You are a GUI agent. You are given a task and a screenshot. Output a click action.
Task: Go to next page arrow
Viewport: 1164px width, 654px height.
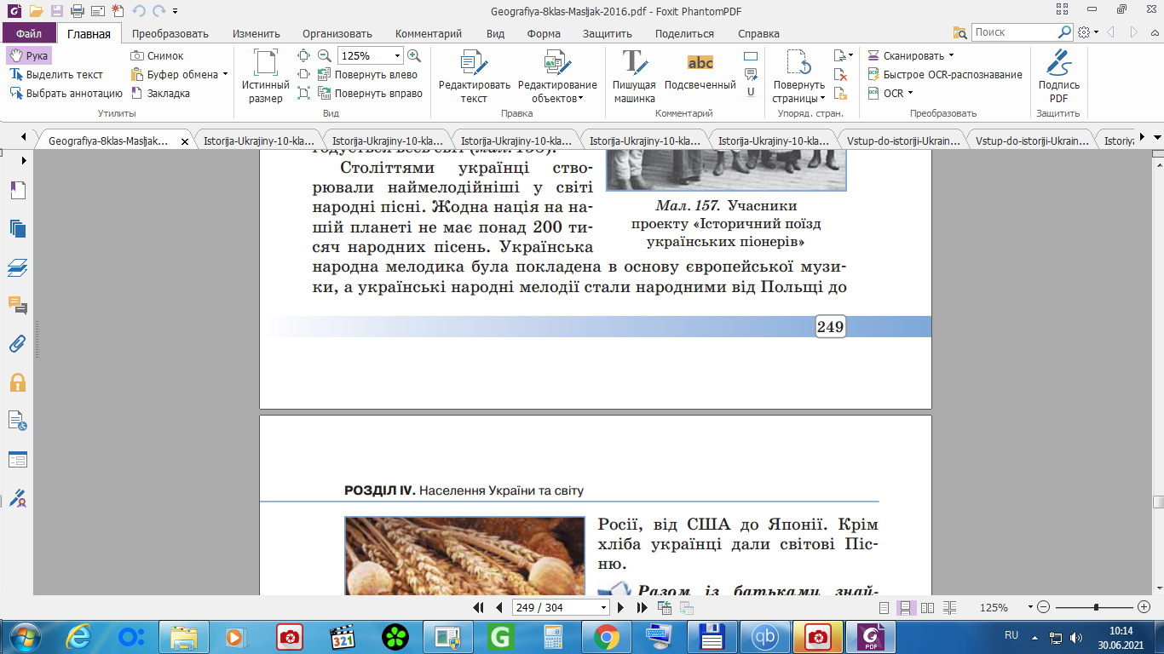[620, 608]
